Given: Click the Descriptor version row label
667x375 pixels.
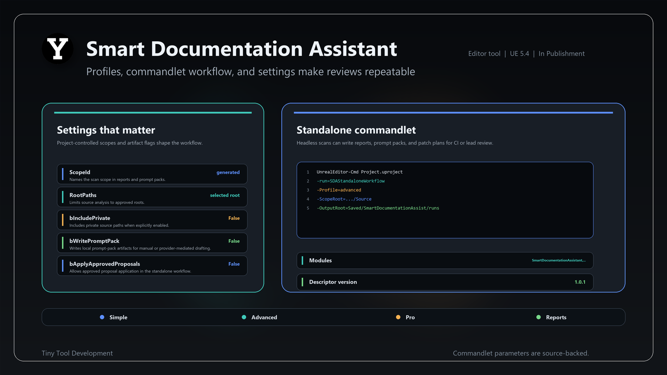Looking at the screenshot, I should 333,282.
